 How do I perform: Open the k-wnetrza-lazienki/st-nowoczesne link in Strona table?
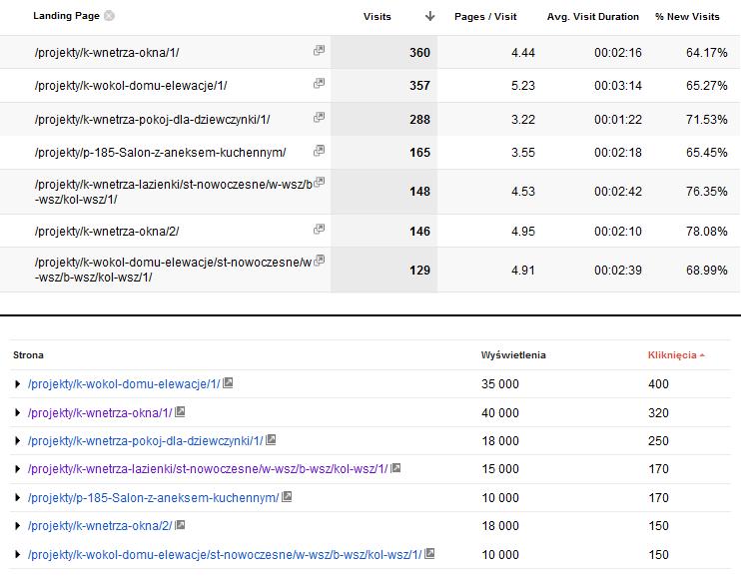[x=208, y=469]
